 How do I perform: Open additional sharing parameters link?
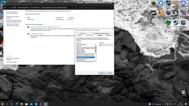[14, 21]
